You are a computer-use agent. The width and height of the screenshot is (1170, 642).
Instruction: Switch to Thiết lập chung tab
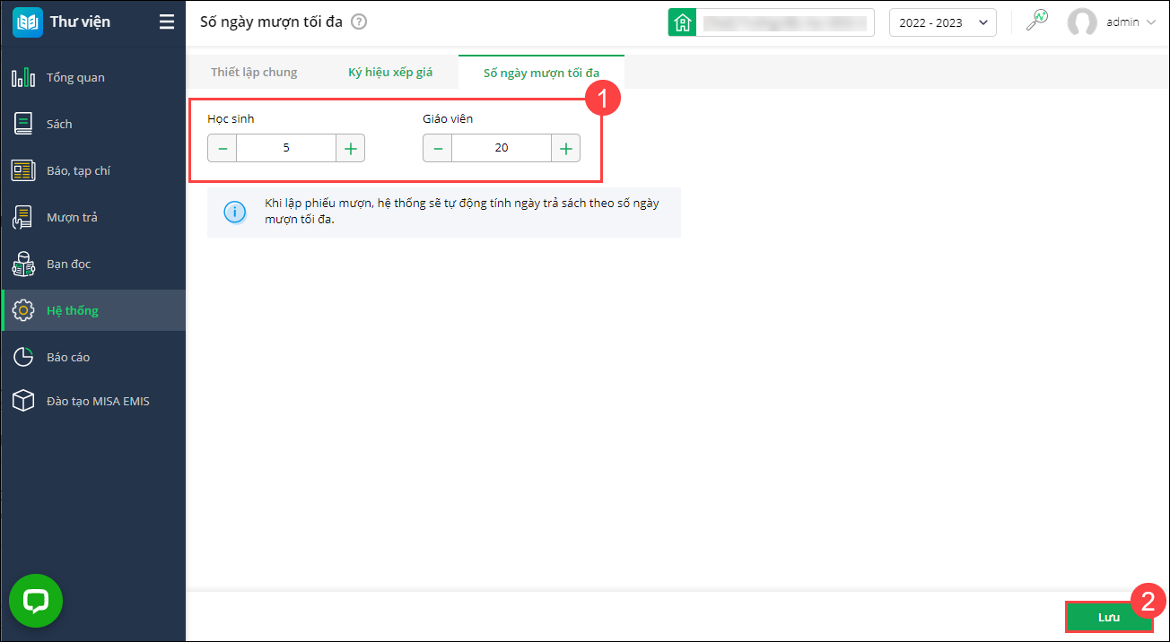coord(254,72)
